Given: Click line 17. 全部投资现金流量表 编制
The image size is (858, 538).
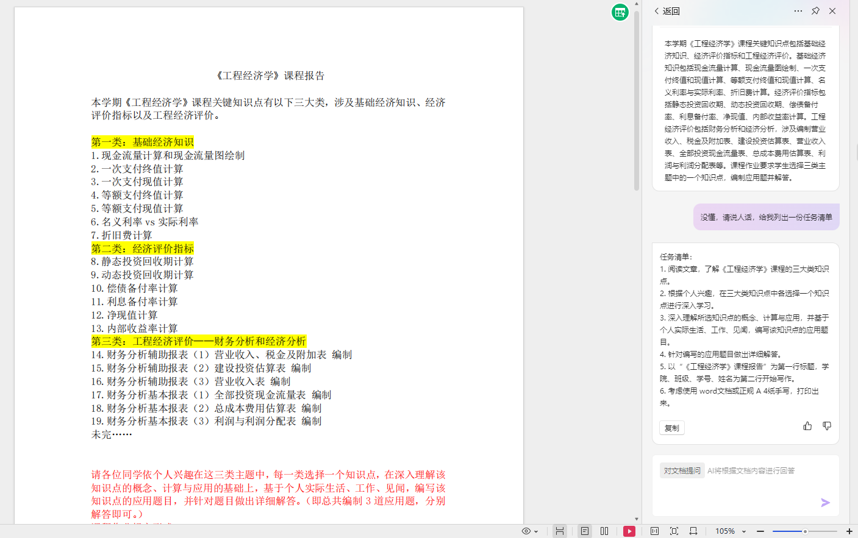Looking at the screenshot, I should [211, 395].
